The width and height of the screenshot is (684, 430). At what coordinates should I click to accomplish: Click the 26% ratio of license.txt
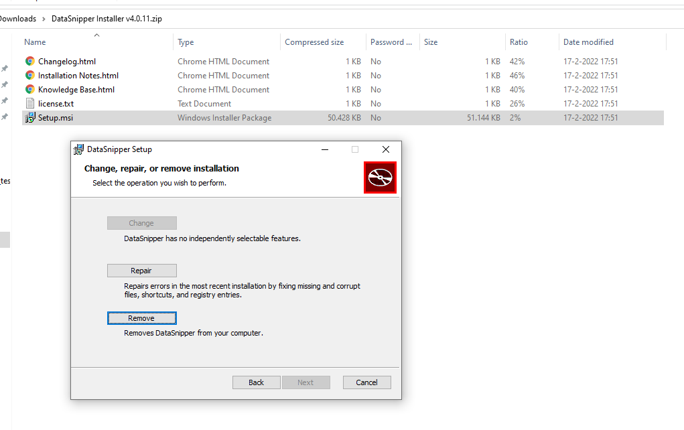click(517, 103)
